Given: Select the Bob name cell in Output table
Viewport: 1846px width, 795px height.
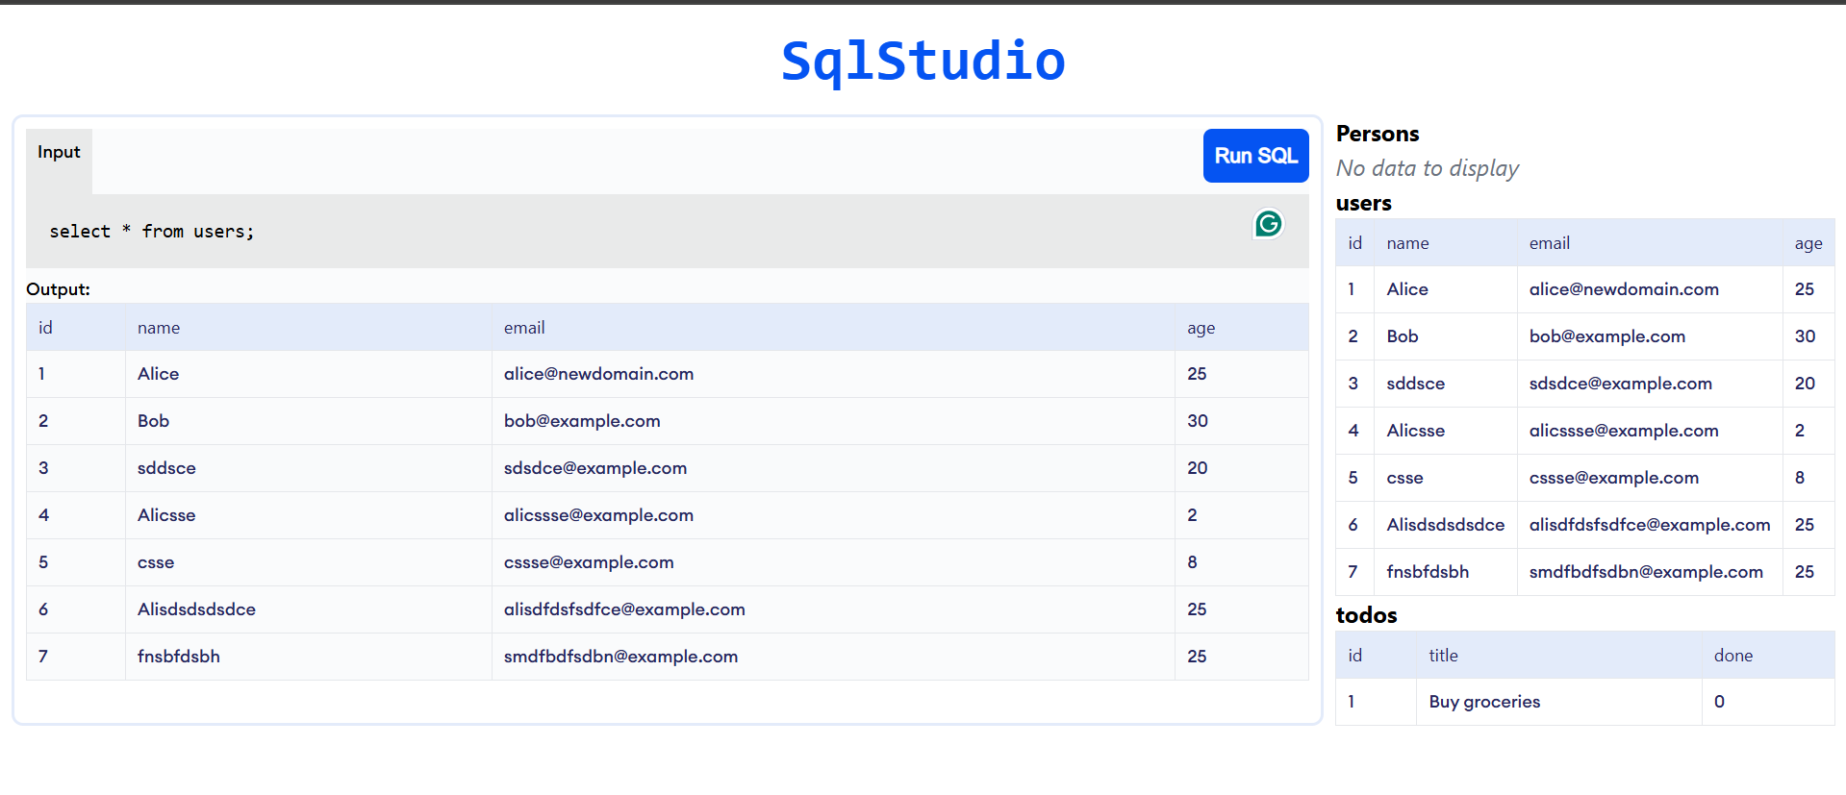Looking at the screenshot, I should [x=308, y=421].
